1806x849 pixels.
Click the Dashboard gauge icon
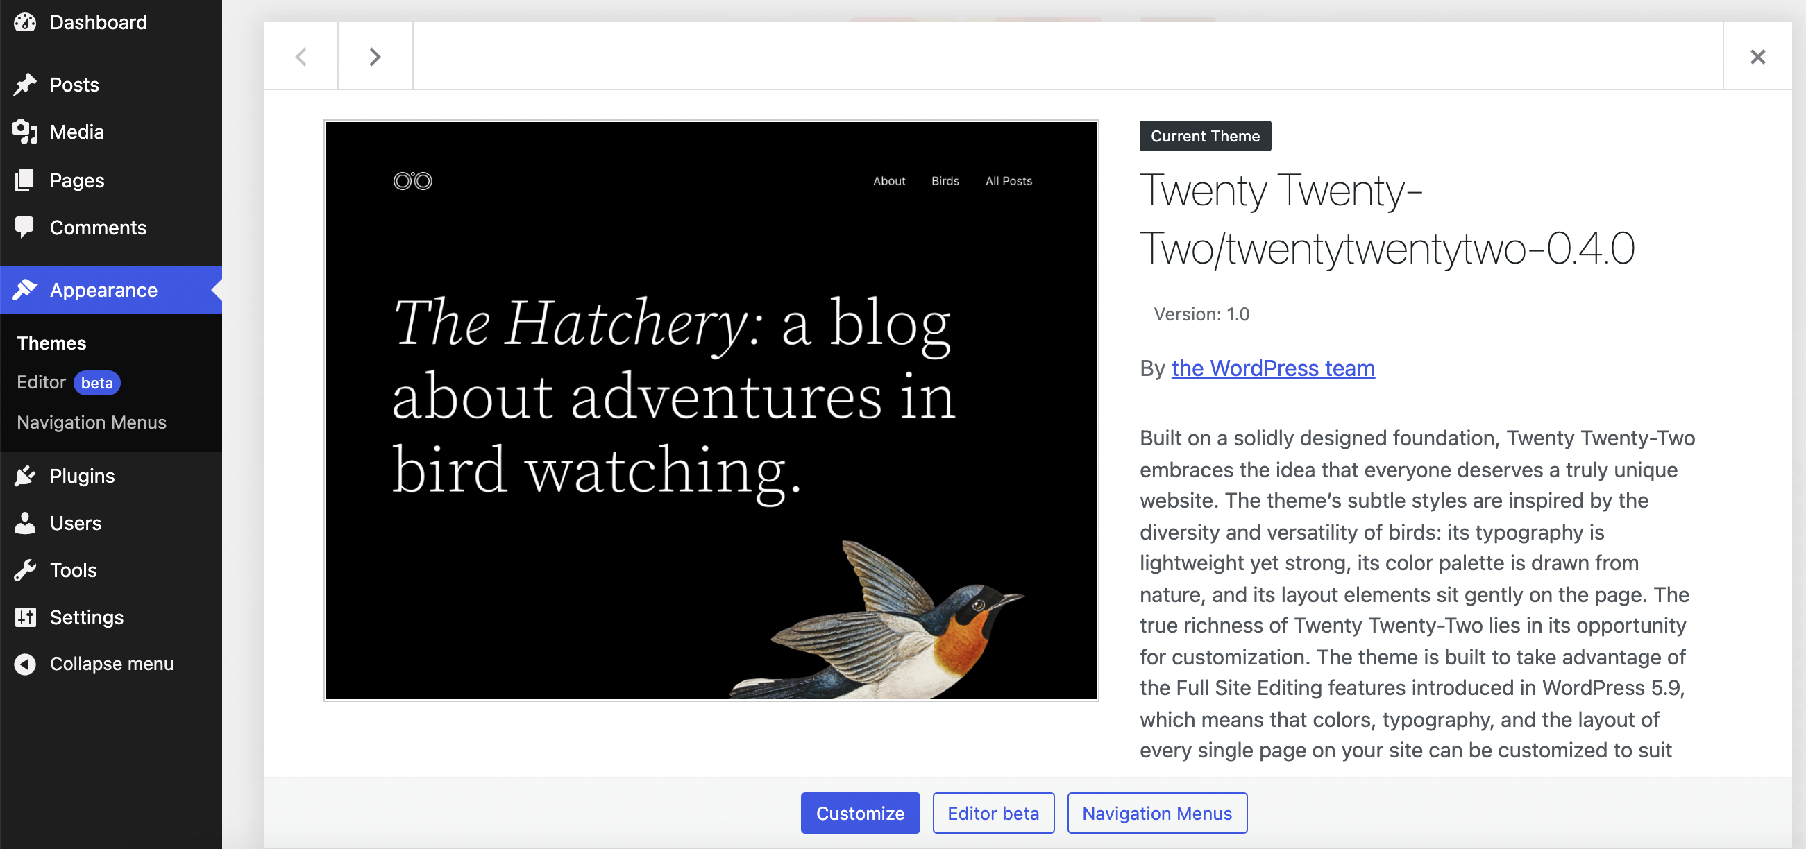click(25, 22)
